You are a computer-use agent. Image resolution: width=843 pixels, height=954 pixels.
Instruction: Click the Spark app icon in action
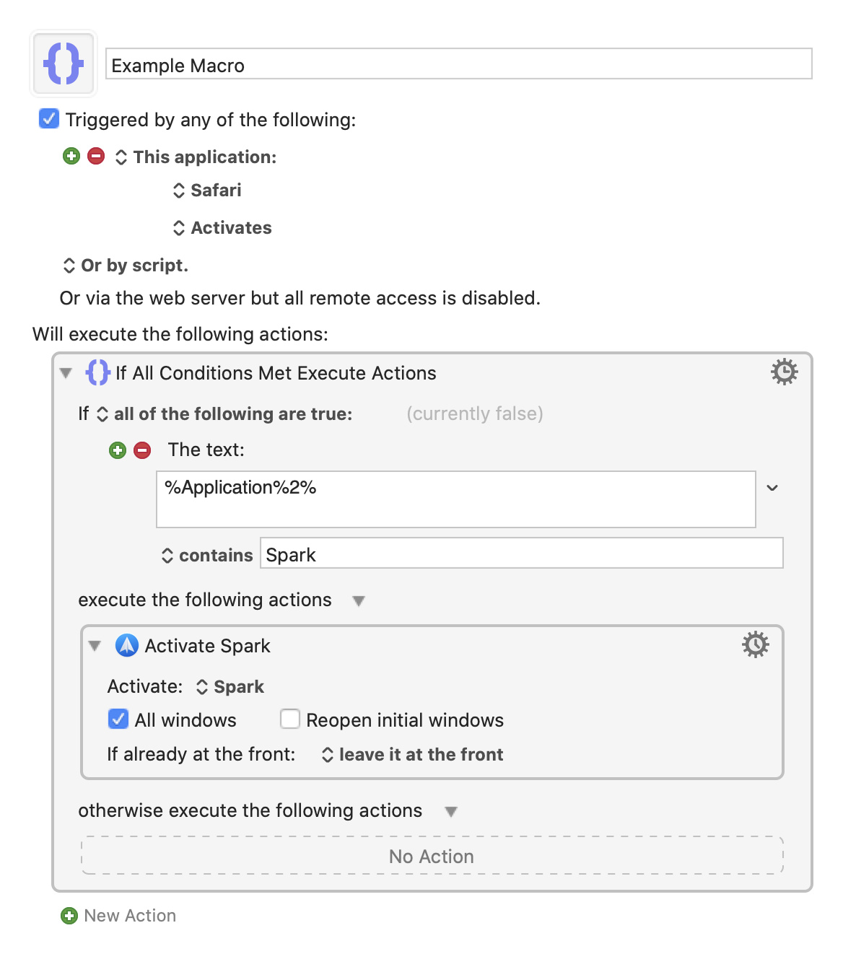pos(127,645)
